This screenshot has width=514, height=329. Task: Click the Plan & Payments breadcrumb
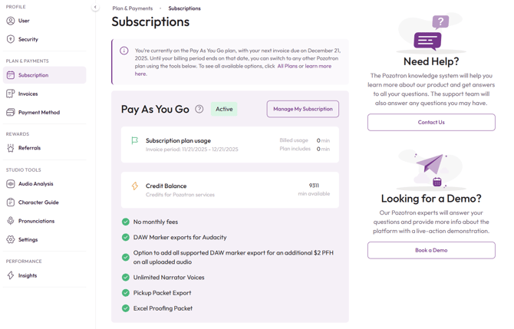coord(133,8)
